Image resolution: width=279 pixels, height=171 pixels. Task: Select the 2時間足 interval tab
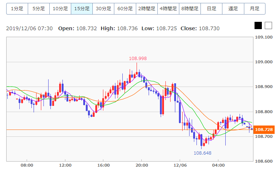pyautogui.click(x=146, y=9)
